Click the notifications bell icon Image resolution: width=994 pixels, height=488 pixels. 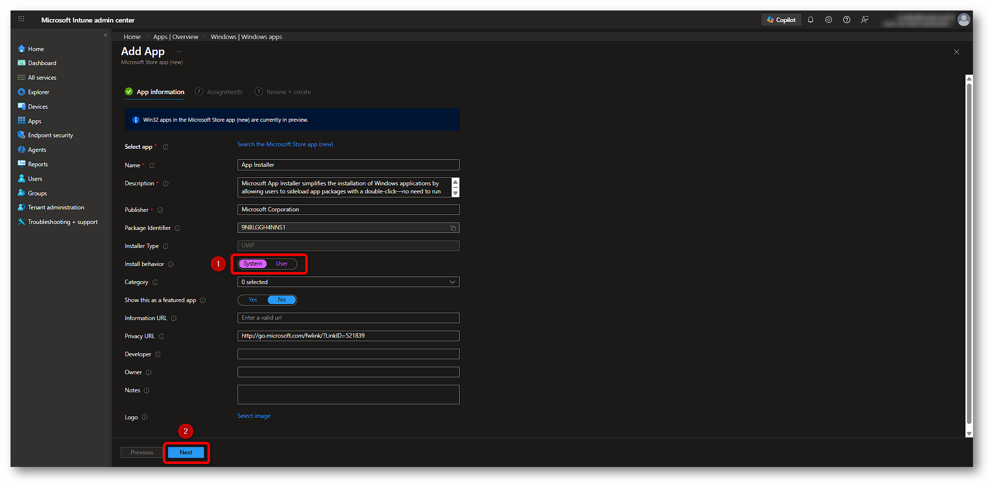pos(811,20)
